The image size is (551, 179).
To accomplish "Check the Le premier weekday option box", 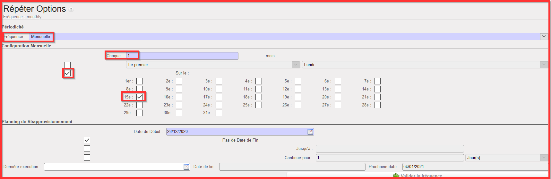I will (67, 65).
